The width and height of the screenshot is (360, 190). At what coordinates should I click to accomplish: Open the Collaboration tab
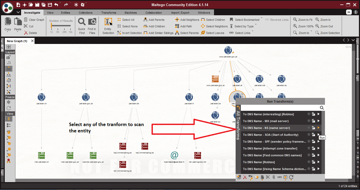pos(153,13)
